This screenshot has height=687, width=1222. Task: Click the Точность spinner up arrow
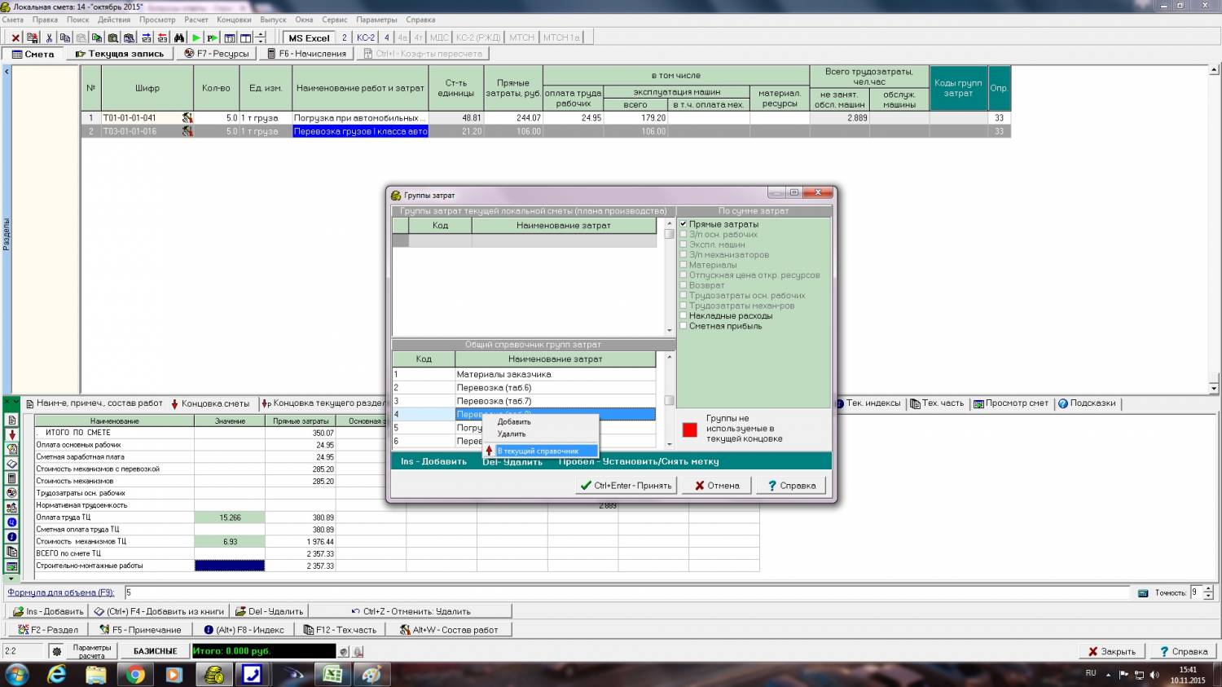pyautogui.click(x=1208, y=588)
